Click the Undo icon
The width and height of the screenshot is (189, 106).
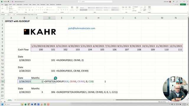(x=2, y=7)
